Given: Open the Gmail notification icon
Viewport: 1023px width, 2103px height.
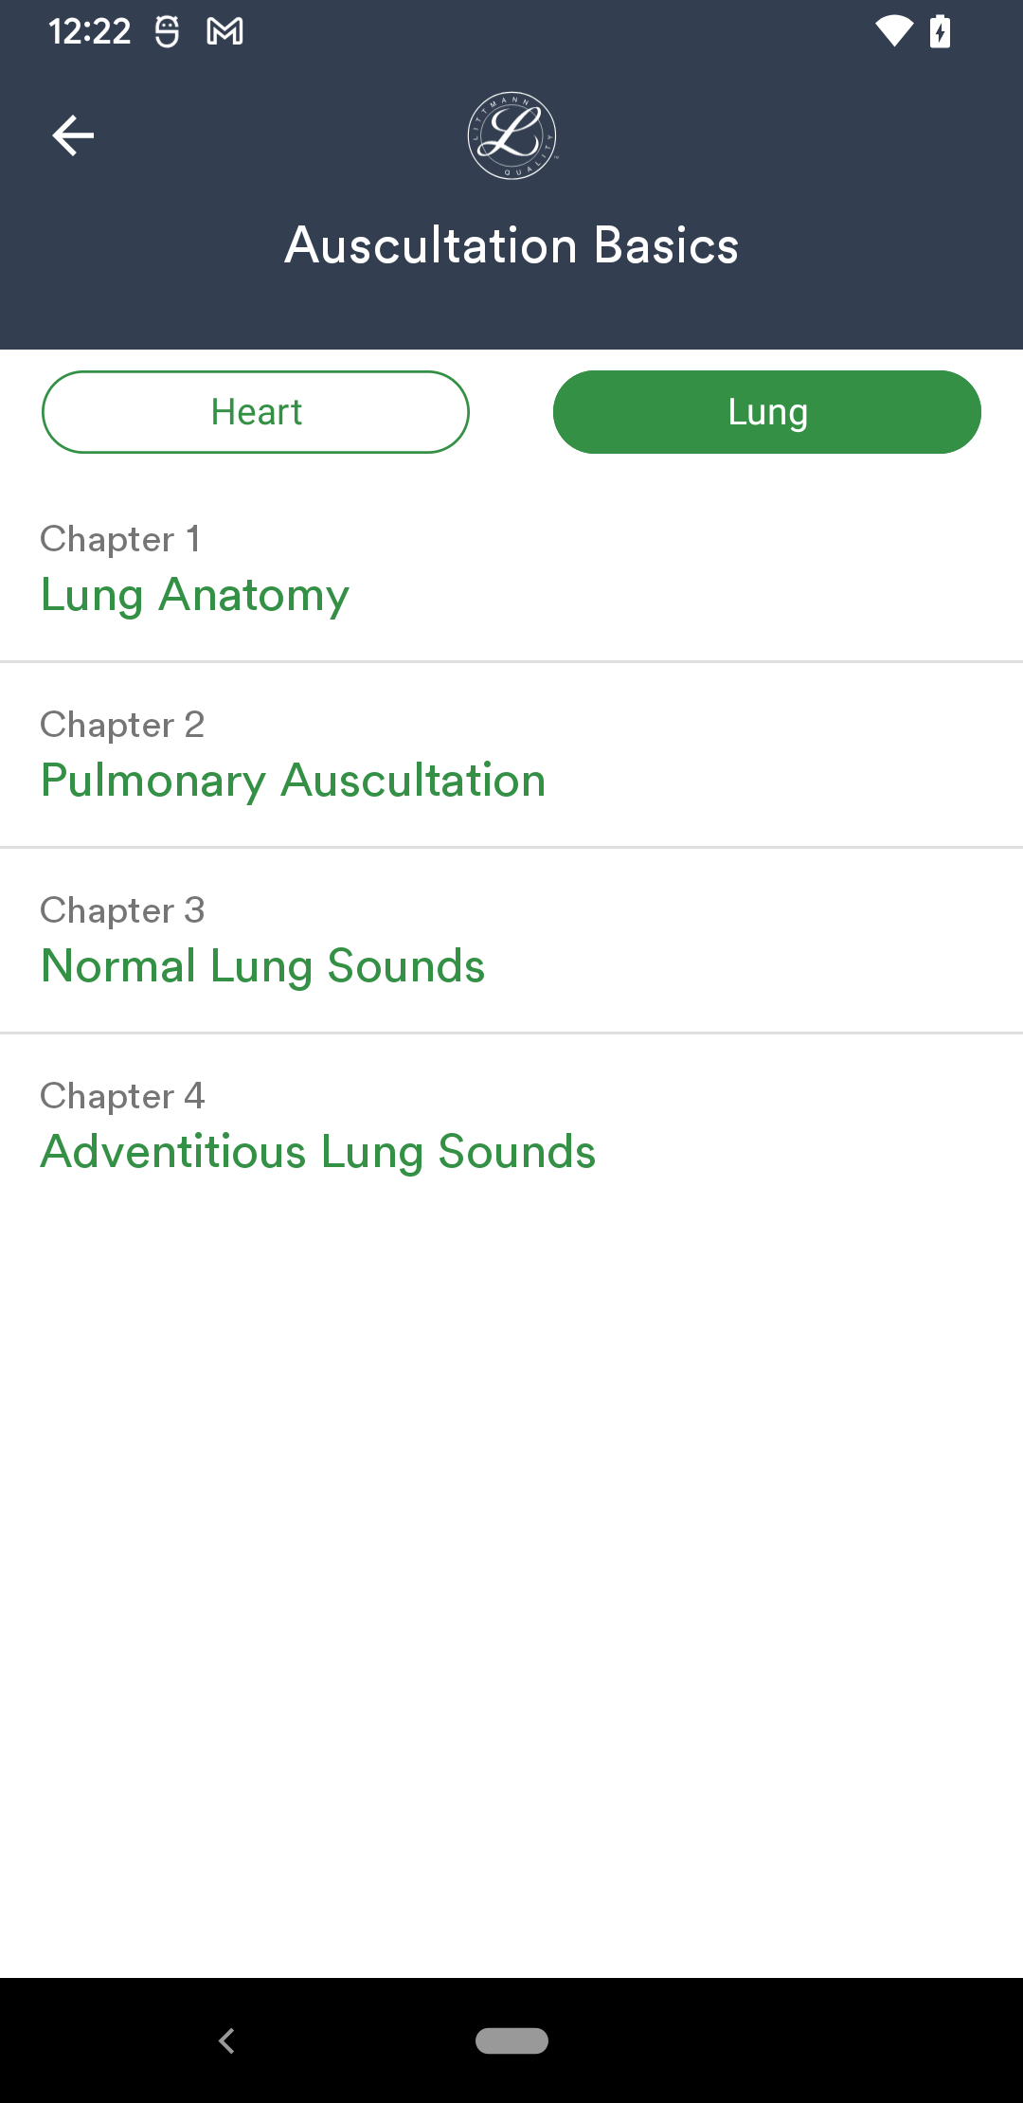Looking at the screenshot, I should pyautogui.click(x=224, y=32).
